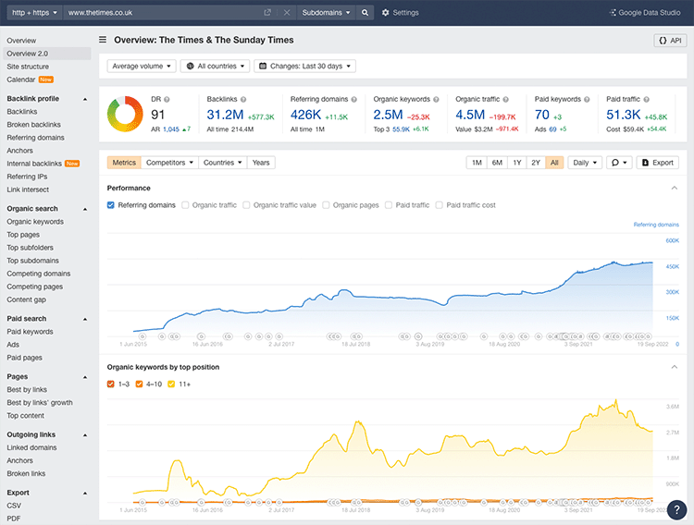Open Calendar in sidebar
Screen dimensions: 694x525
point(20,79)
